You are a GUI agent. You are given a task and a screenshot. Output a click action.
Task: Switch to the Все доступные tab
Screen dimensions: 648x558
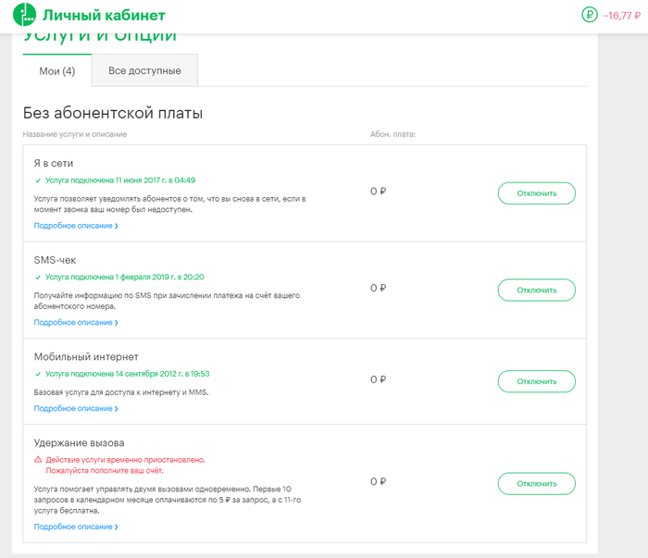pyautogui.click(x=144, y=71)
